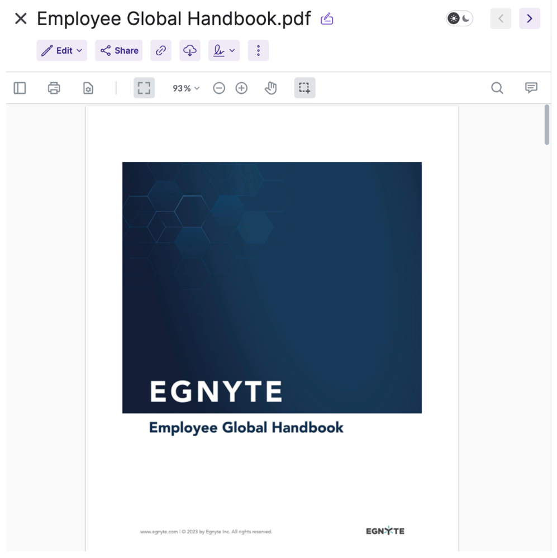557x558 pixels.
Task: Print the document
Action: point(54,88)
